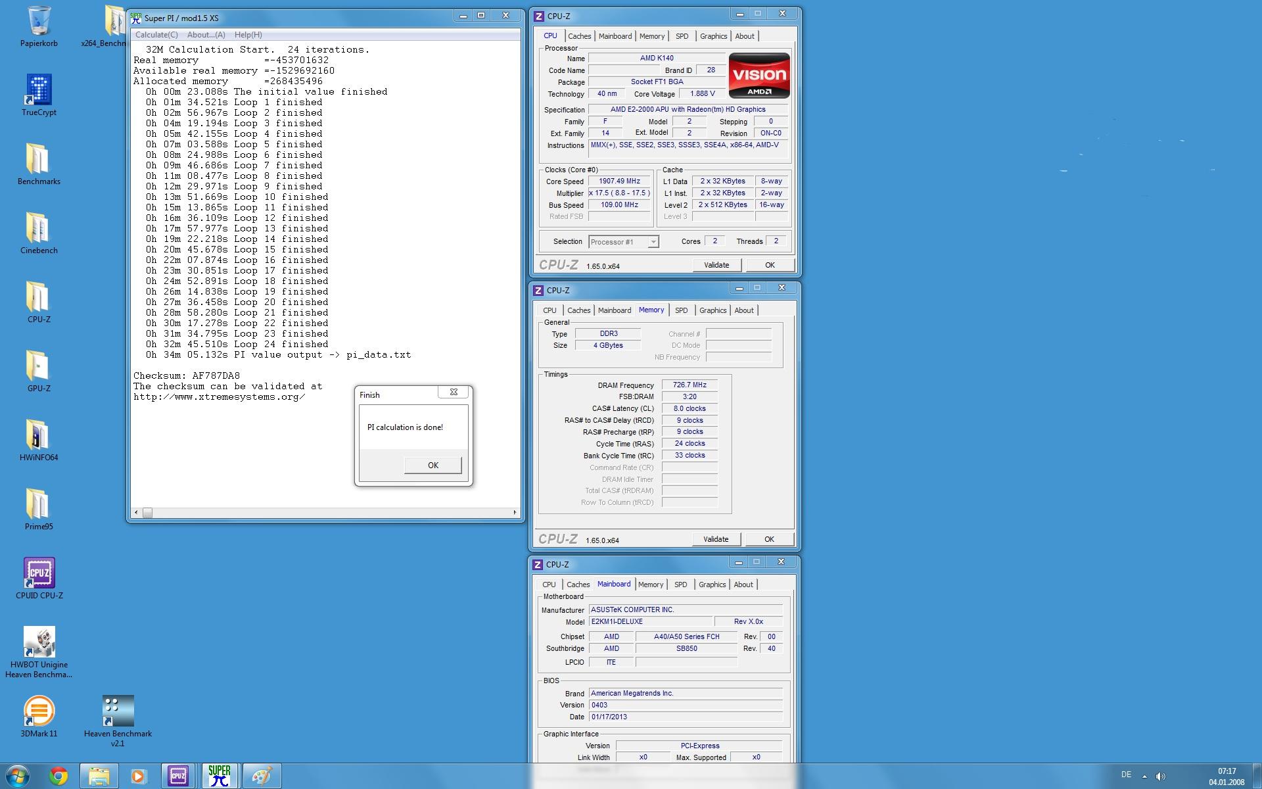Viewport: 1262px width, 789px height.
Task: Click Validate in the top CPU-Z window
Action: point(716,265)
